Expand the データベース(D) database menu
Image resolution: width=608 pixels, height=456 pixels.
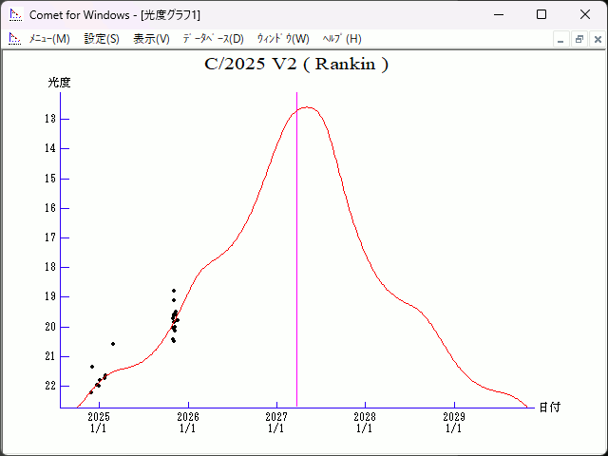click(x=213, y=39)
